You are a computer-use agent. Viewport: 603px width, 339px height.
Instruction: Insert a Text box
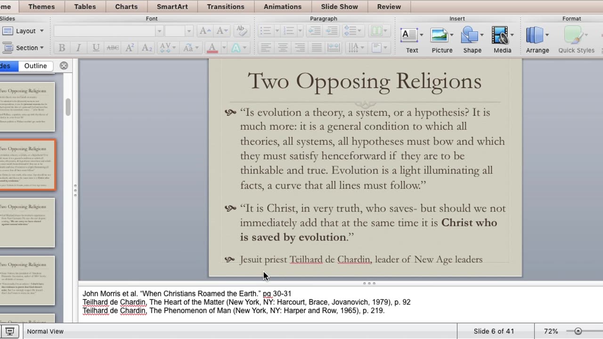coord(409,40)
